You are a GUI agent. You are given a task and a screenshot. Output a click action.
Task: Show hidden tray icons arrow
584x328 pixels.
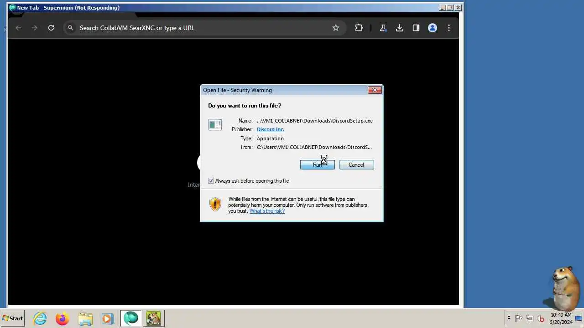coord(509,318)
